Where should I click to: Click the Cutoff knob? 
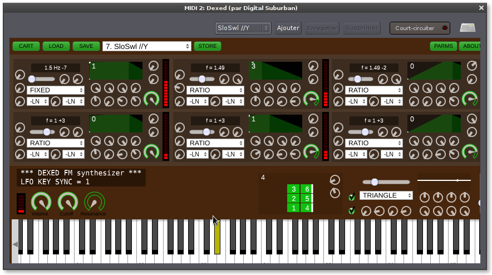67,202
